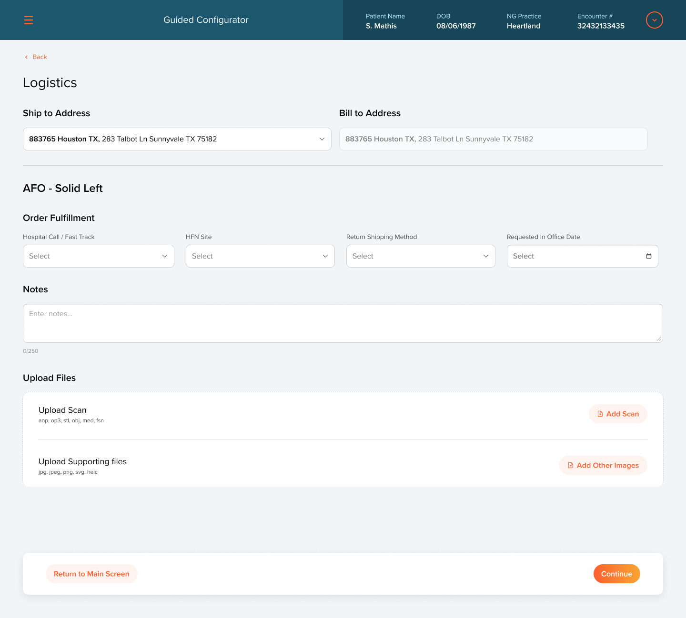Open Return Shipping Method dropdown
Image resolution: width=686 pixels, height=618 pixels.
(x=421, y=256)
